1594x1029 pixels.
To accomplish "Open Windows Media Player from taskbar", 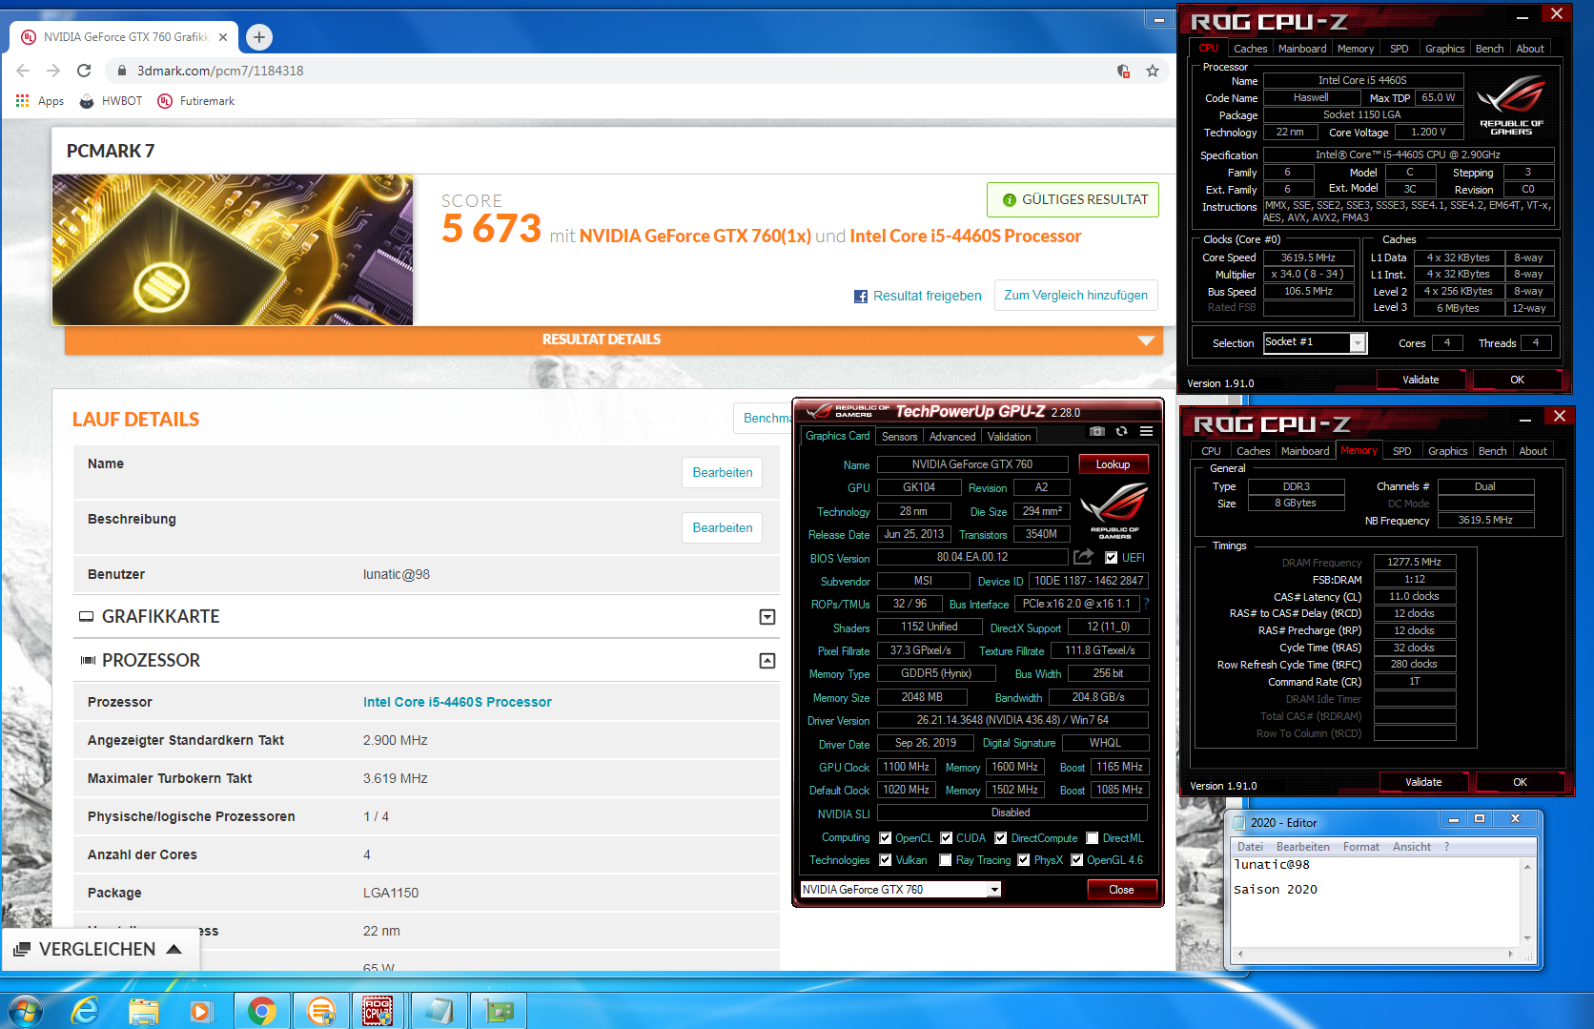I will coord(201,1011).
